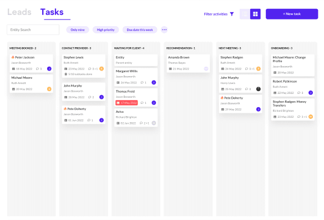Click grey avatar on Aviva card
Screen dimensions: 324x220
tap(154, 123)
